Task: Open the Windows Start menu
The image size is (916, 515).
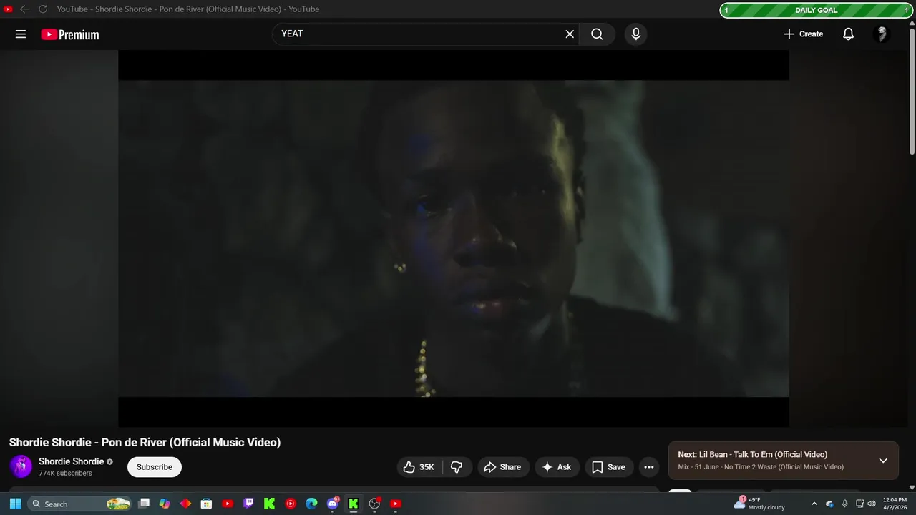Action: click(x=15, y=504)
